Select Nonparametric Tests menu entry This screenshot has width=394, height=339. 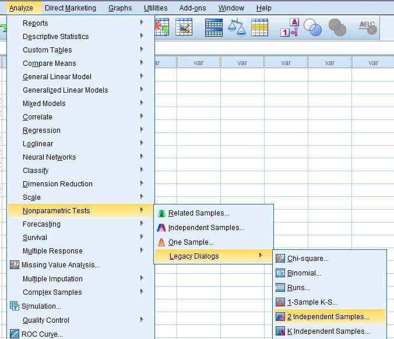click(81, 210)
